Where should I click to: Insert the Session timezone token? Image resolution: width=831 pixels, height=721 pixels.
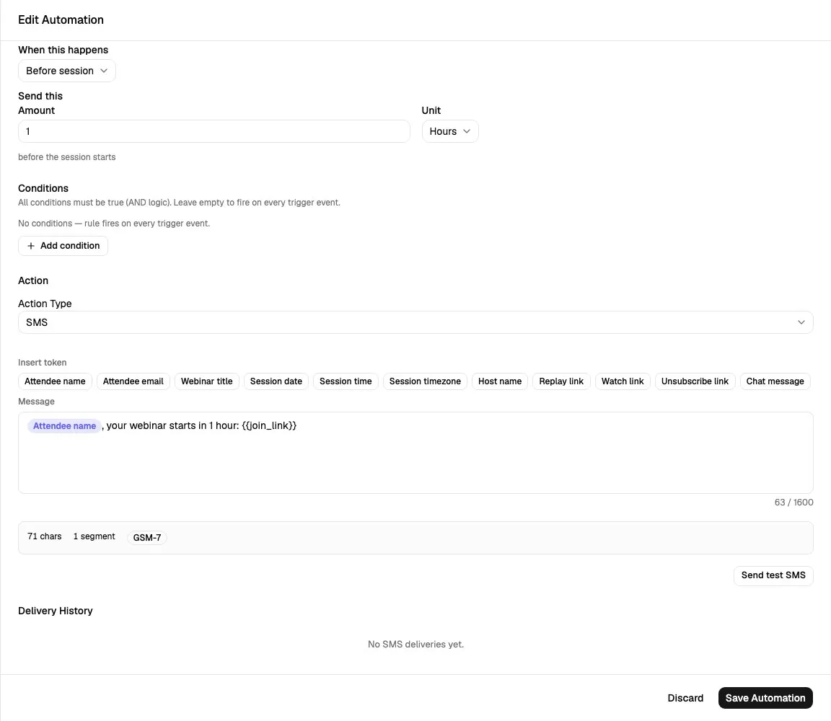coord(425,381)
